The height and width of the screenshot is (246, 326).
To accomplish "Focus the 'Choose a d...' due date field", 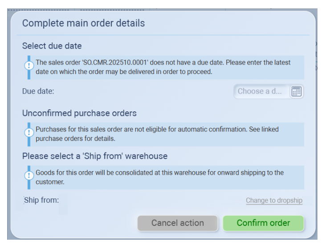I will (261, 92).
